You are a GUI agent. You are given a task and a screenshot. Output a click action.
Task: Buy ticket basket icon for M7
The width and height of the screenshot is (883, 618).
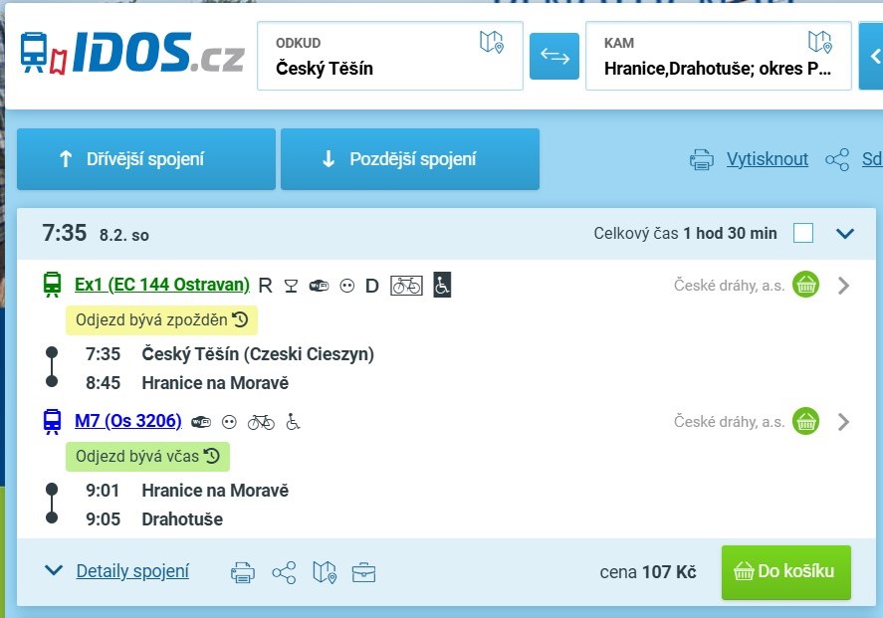[806, 421]
